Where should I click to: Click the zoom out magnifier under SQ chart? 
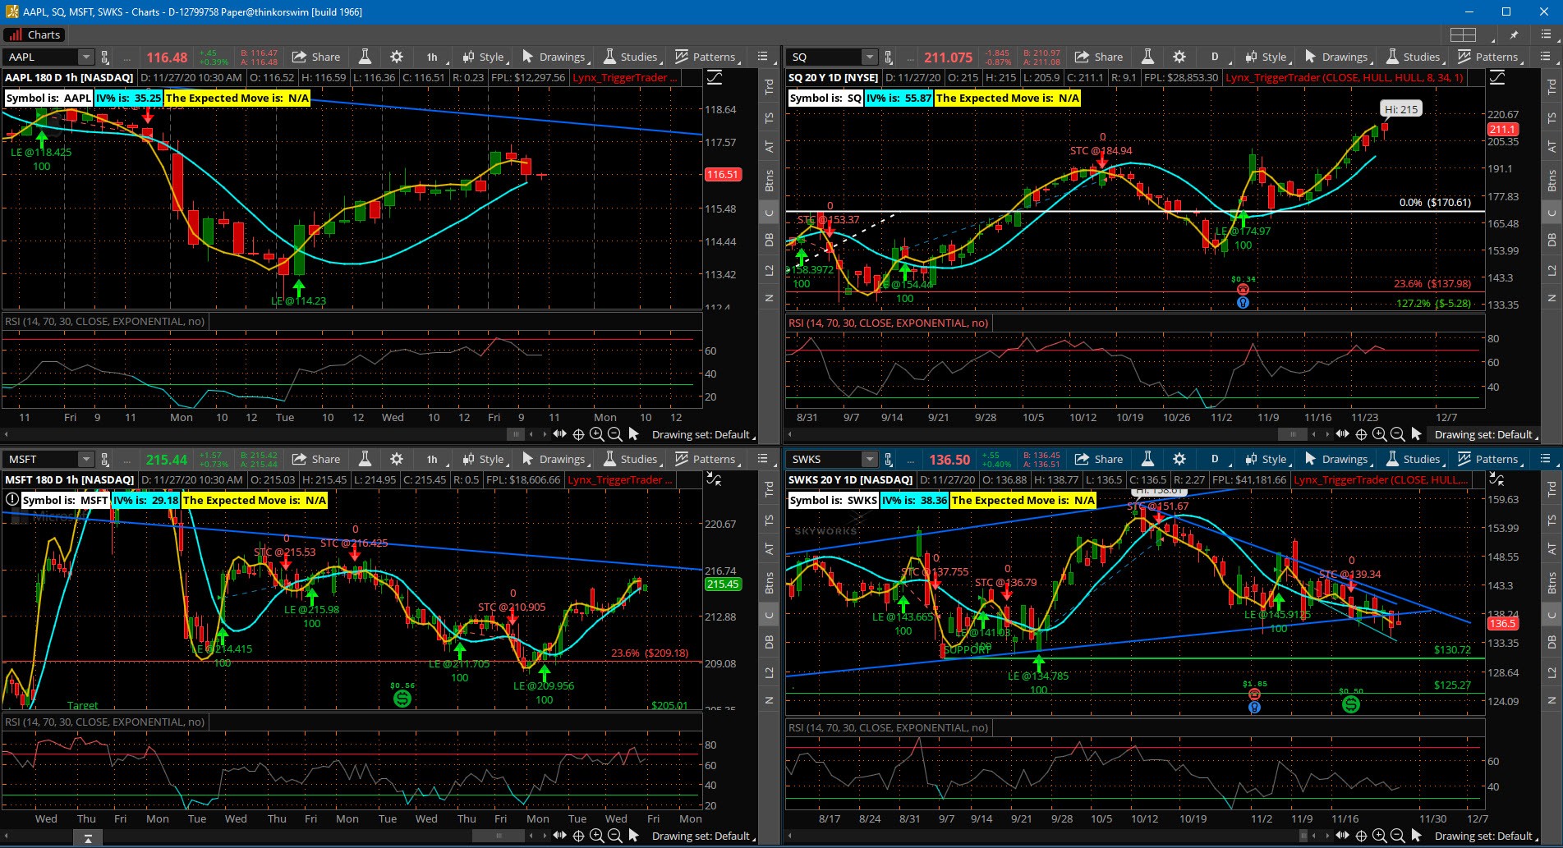(x=1397, y=434)
